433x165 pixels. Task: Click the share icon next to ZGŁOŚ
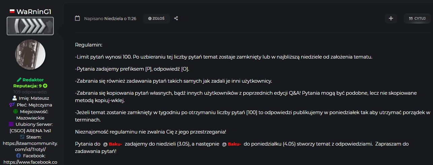[x=176, y=18]
